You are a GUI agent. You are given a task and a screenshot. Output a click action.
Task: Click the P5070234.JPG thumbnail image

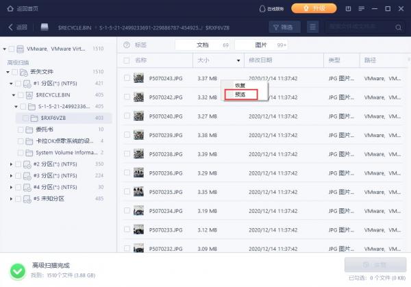click(x=138, y=210)
